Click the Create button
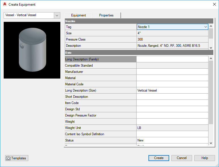 (x=159, y=158)
